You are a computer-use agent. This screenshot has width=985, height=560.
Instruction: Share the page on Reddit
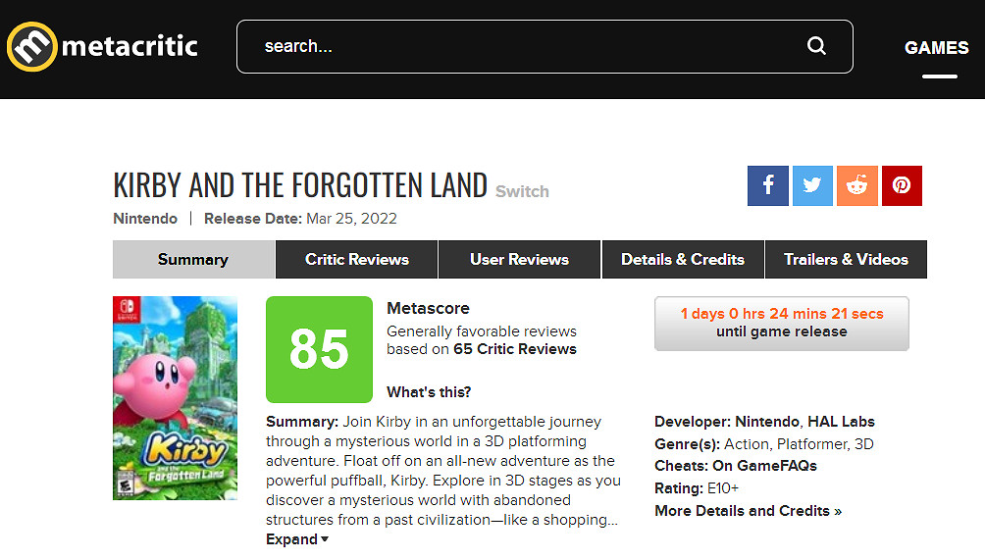click(857, 185)
